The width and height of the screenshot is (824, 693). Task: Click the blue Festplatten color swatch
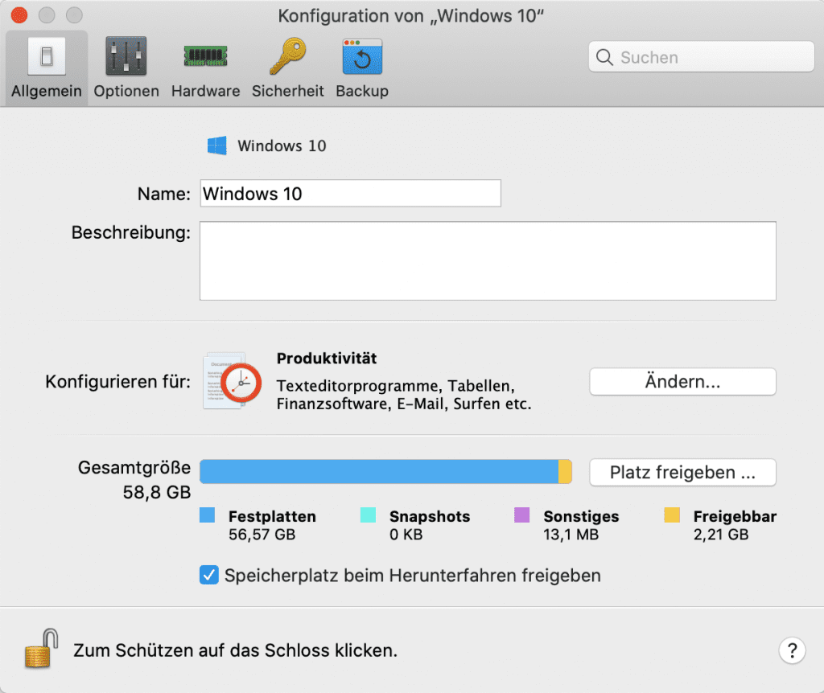[x=208, y=516]
